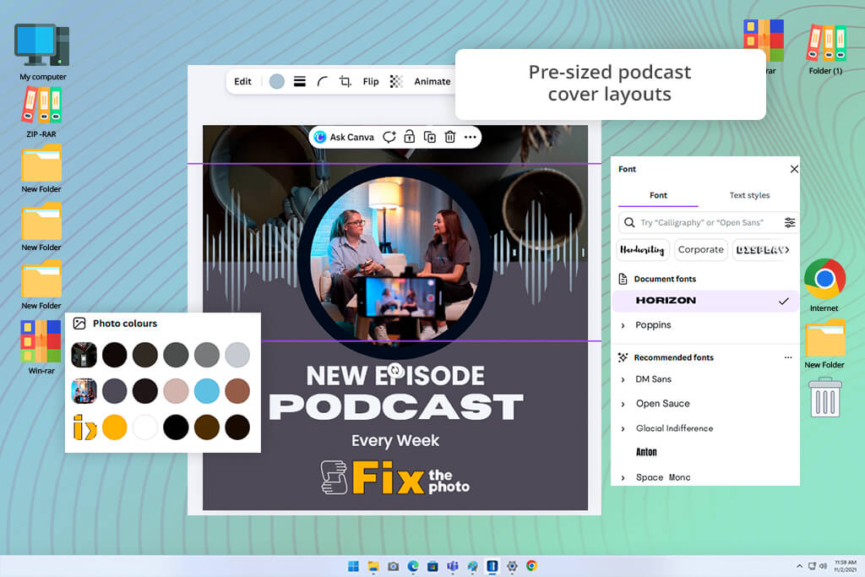Expand the DM Sans font chevron
This screenshot has width=865, height=577.
623,379
